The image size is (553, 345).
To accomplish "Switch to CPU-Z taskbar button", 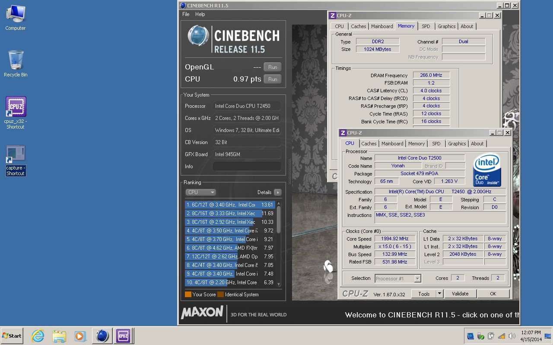I will tap(123, 336).
